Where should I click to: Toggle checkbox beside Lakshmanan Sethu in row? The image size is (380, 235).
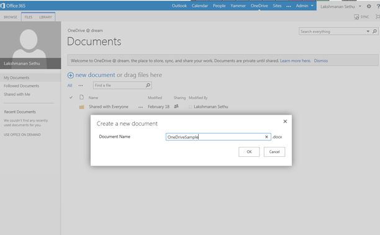point(190,107)
